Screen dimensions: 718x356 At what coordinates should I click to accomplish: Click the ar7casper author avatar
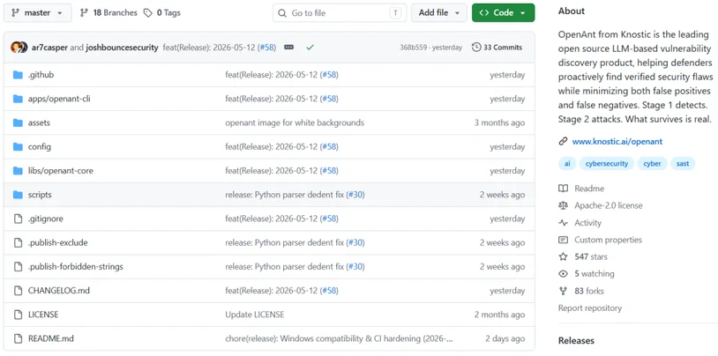pos(17,47)
